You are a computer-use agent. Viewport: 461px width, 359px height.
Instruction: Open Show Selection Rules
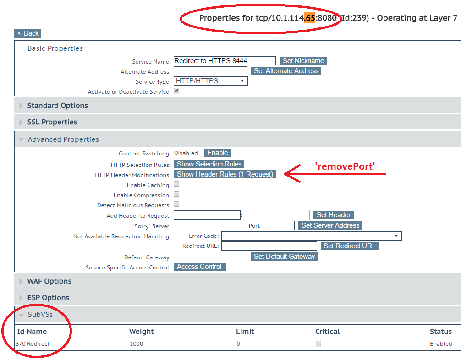point(209,164)
